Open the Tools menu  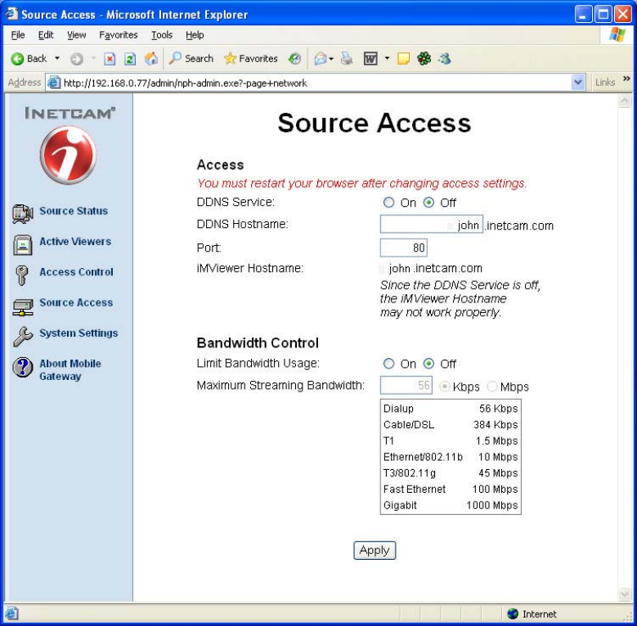pyautogui.click(x=162, y=35)
